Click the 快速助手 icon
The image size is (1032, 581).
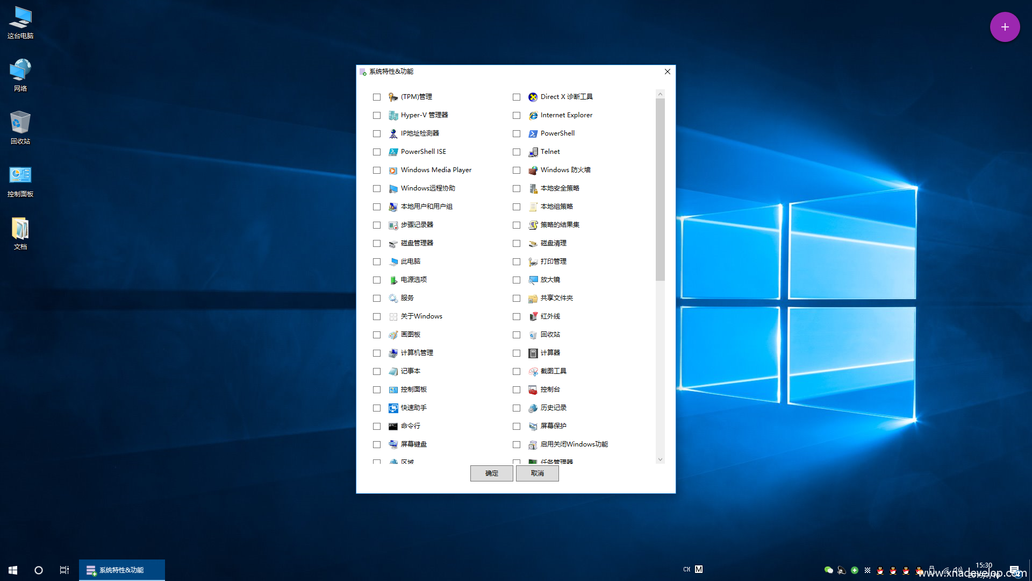click(393, 408)
